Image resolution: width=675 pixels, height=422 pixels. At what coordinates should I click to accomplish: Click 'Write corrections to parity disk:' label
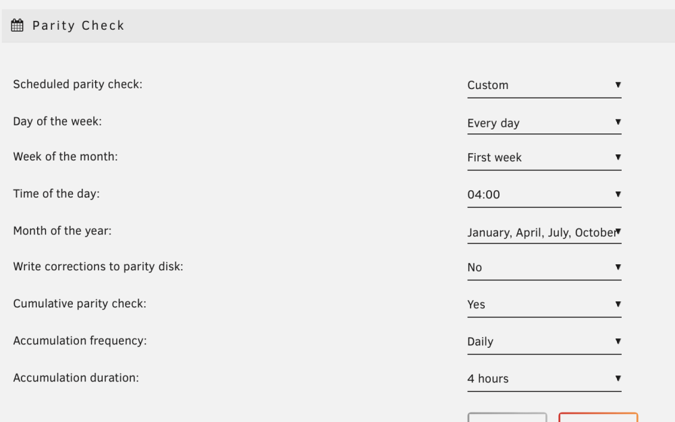coord(98,267)
